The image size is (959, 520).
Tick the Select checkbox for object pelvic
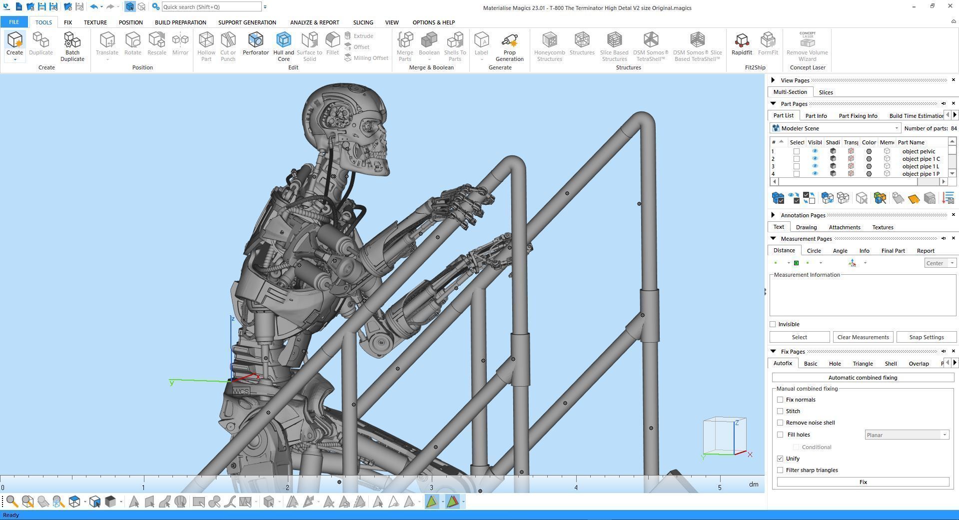point(797,151)
